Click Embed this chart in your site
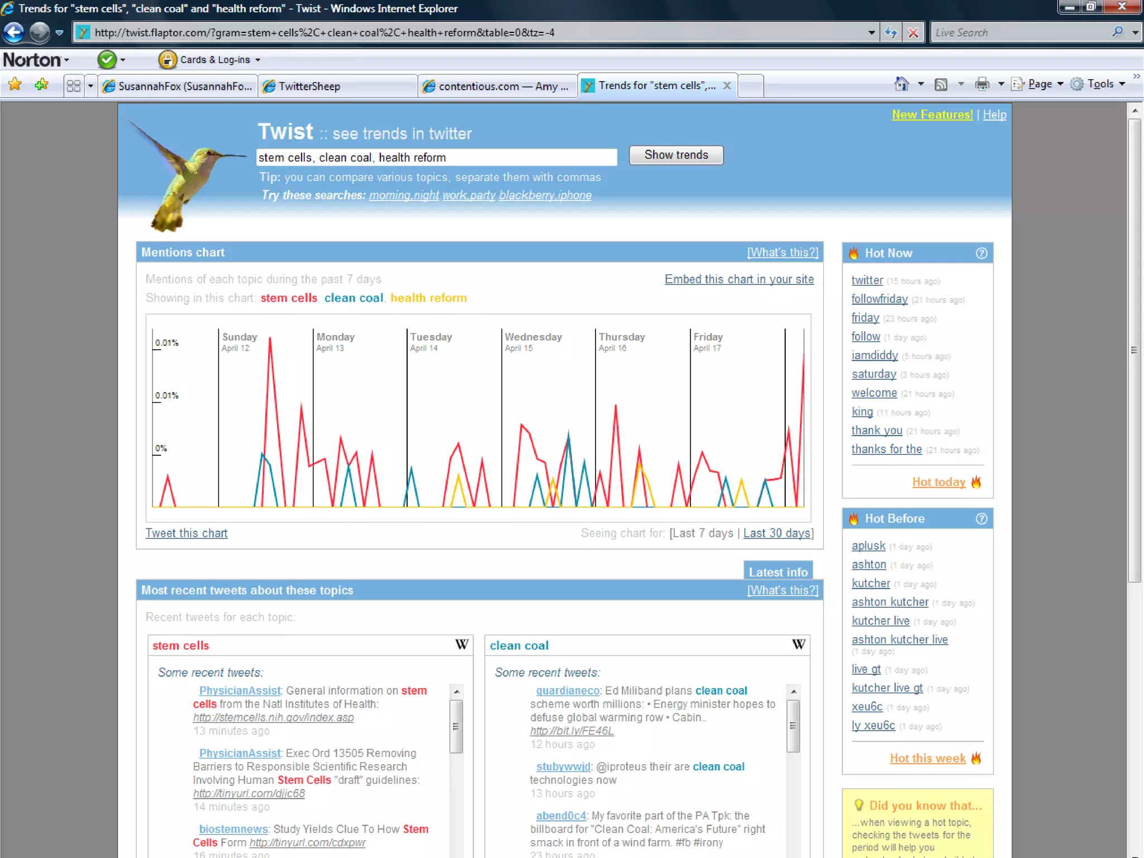 point(739,279)
